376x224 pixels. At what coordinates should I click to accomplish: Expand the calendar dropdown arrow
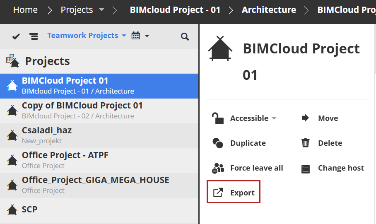pos(147,36)
